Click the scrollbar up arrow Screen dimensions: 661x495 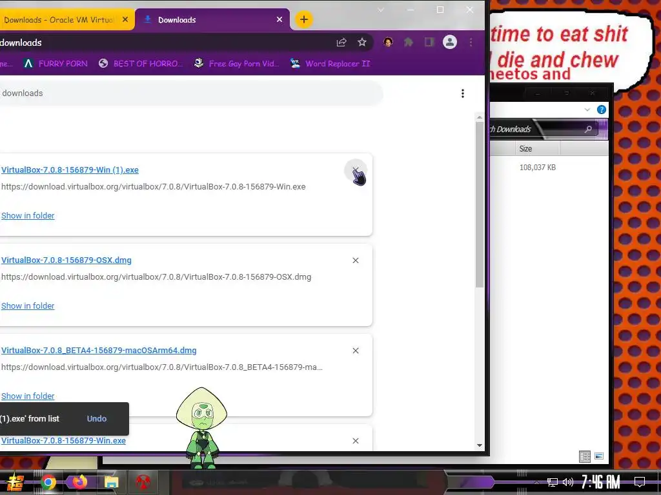tap(480, 117)
